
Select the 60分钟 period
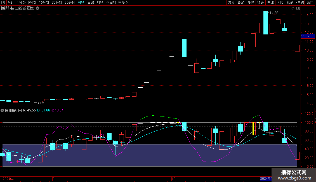[70, 3]
